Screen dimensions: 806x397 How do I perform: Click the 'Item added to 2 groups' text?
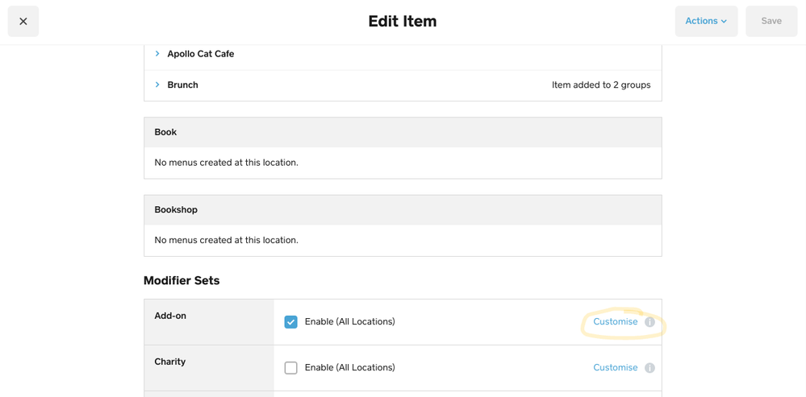click(x=601, y=85)
